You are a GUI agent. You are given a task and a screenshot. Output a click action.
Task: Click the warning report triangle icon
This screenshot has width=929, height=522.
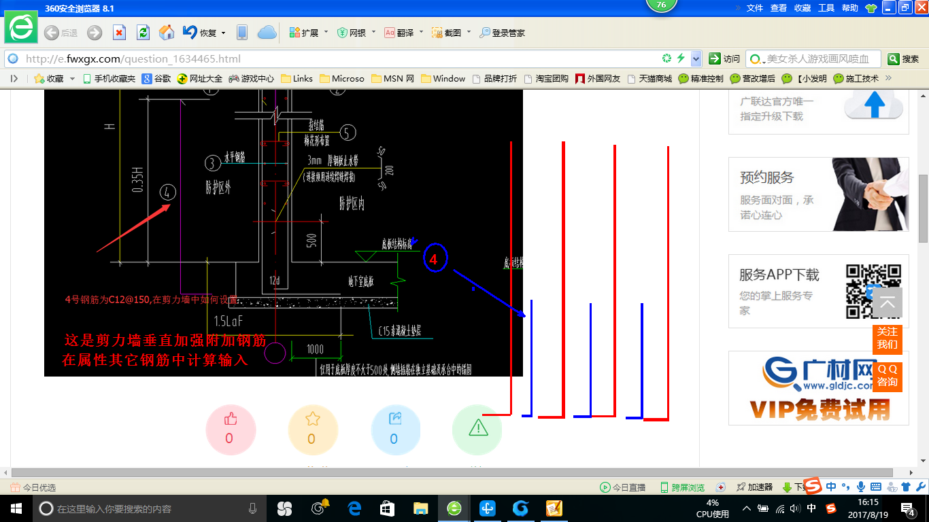[x=477, y=429]
